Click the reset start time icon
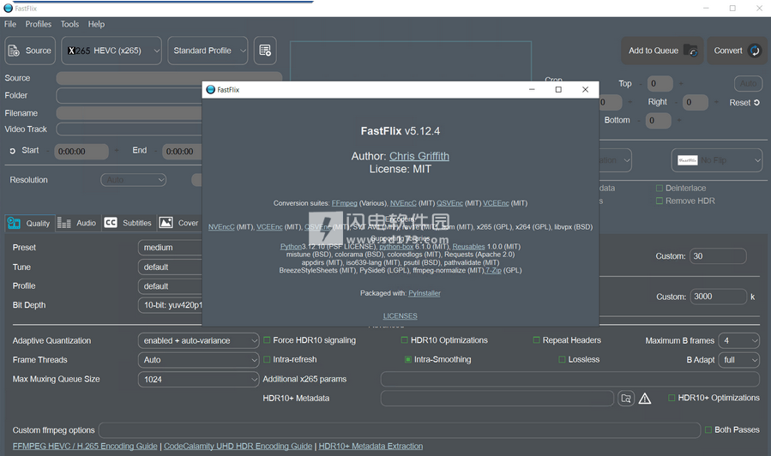This screenshot has height=456, width=771. tap(12, 152)
